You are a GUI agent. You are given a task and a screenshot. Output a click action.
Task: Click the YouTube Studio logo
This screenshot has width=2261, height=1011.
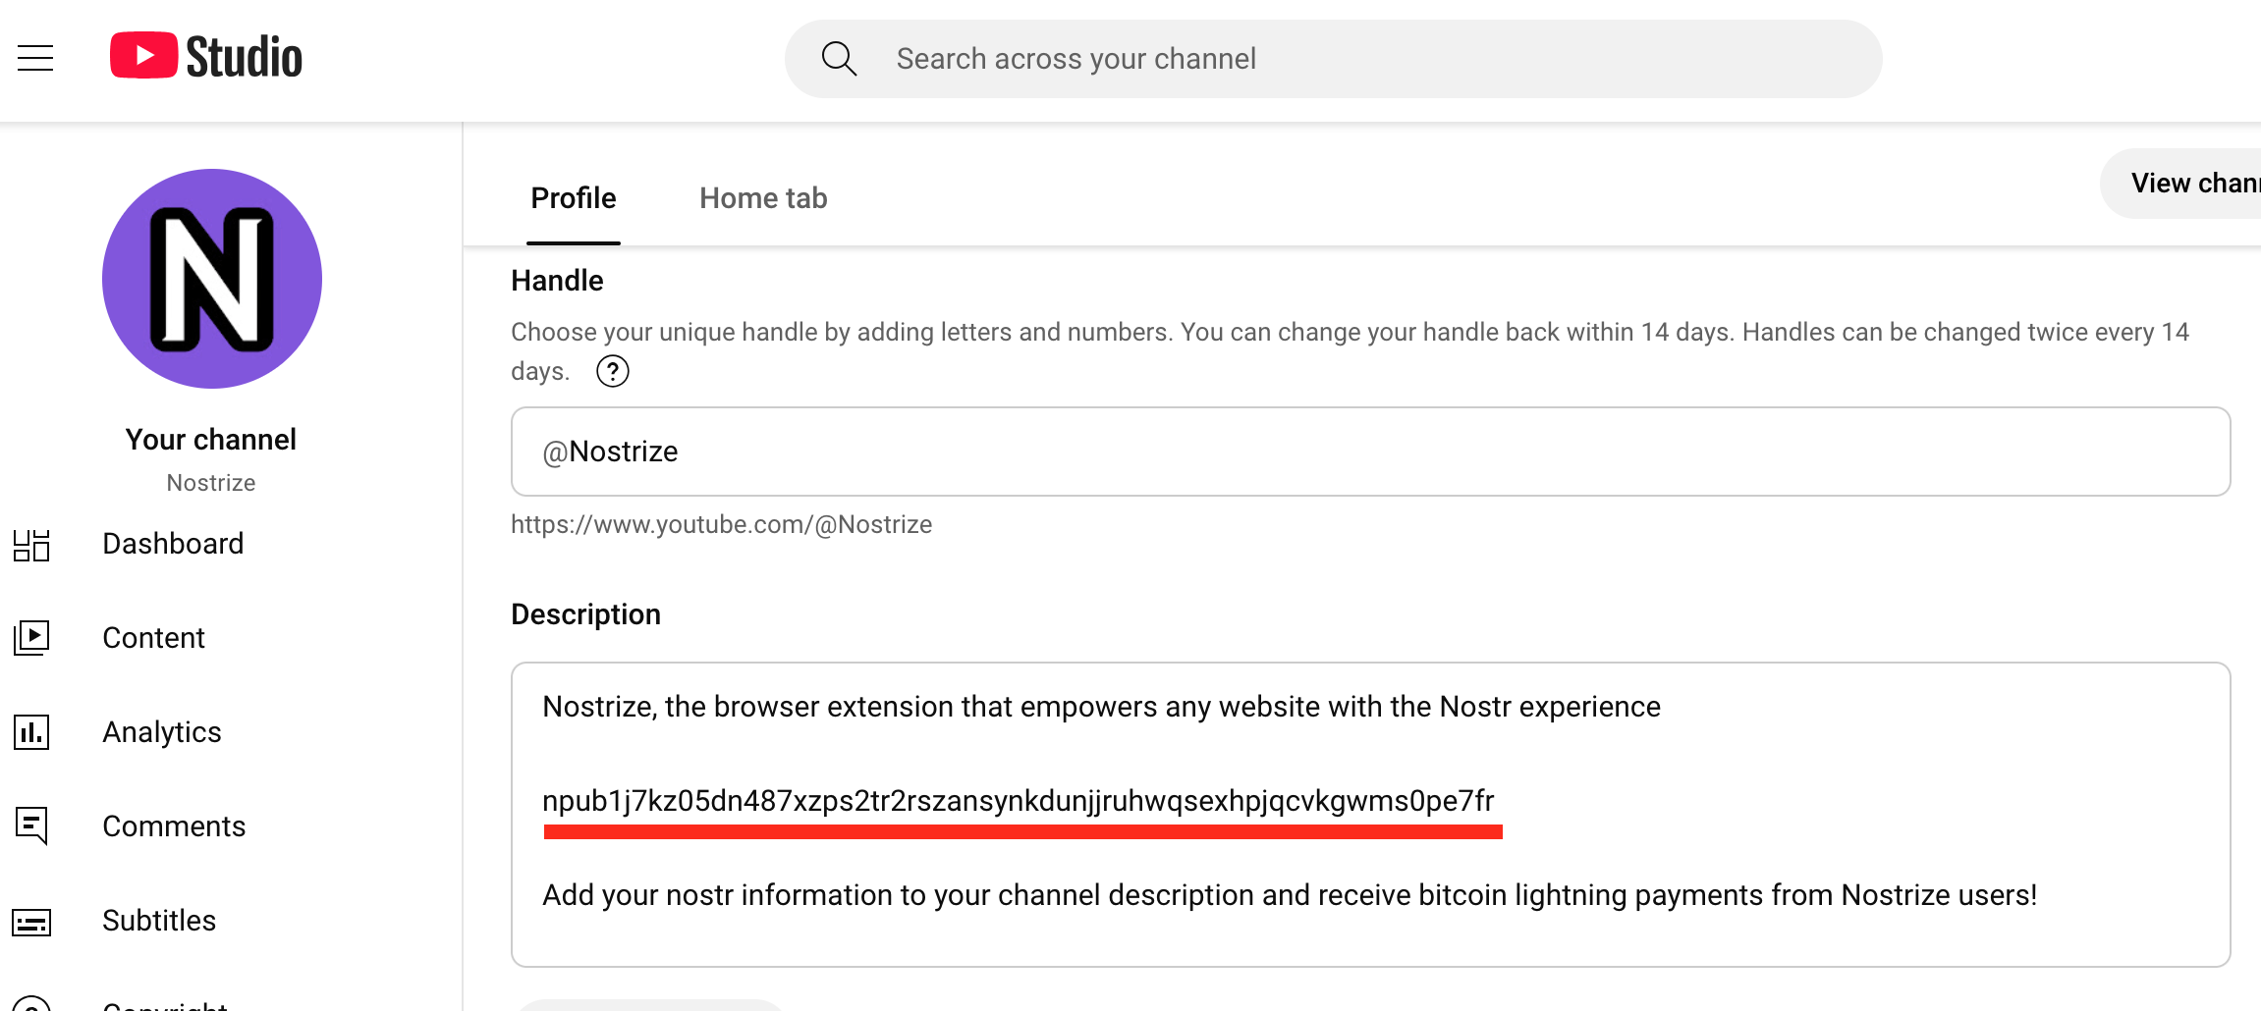pyautogui.click(x=206, y=57)
